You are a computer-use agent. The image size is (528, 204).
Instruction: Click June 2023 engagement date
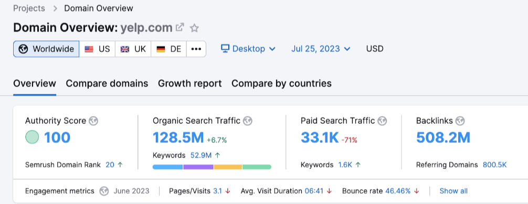(x=131, y=191)
